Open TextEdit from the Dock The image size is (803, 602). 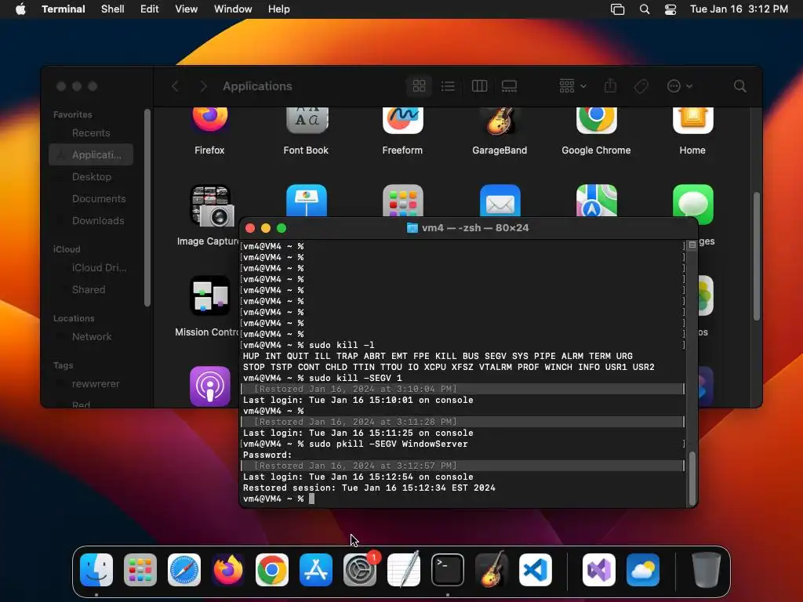point(404,570)
